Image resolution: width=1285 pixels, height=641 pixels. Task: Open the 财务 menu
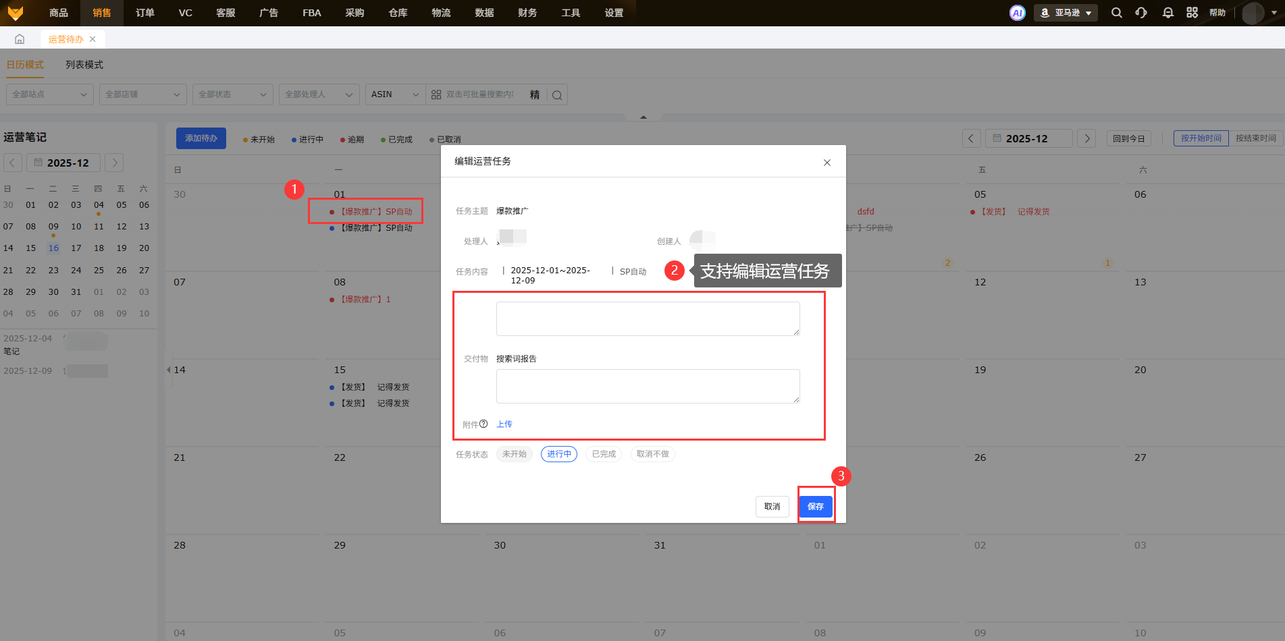pos(527,13)
